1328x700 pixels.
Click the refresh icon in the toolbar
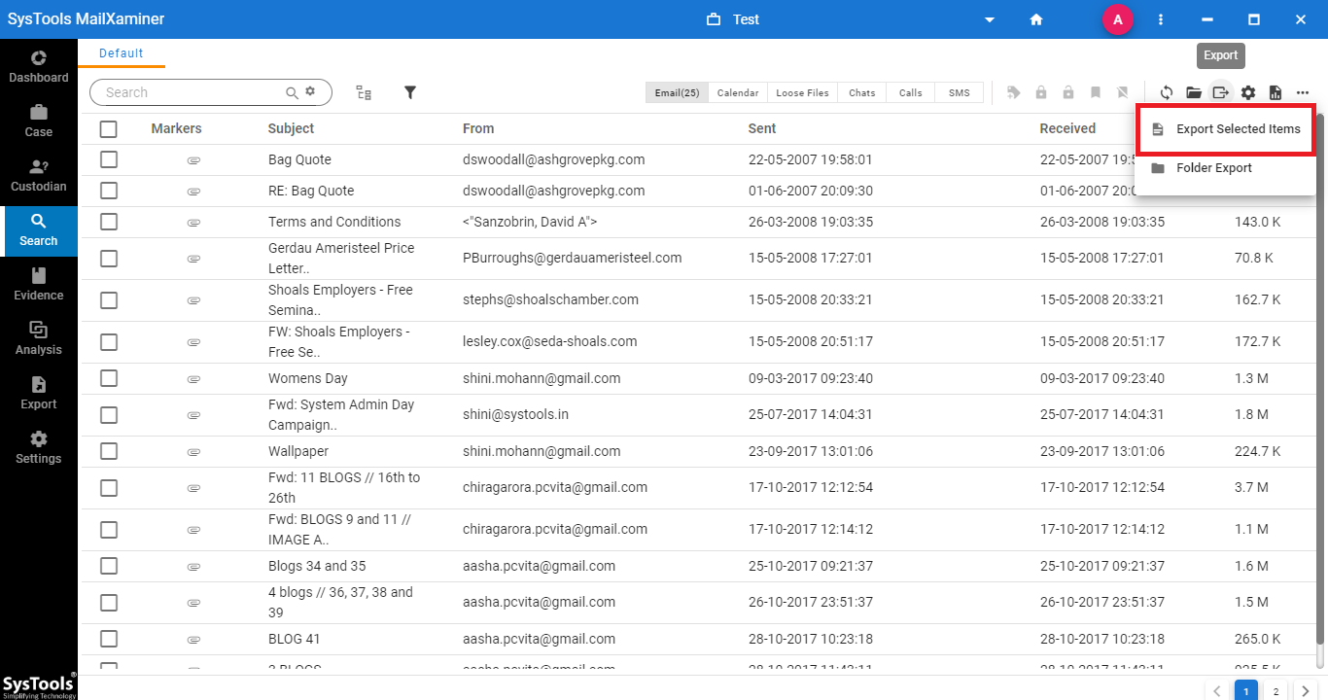click(1167, 92)
